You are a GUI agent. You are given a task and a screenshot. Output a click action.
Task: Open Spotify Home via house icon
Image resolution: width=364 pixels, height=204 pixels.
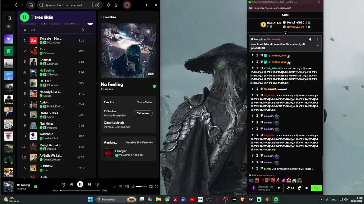[30, 5]
